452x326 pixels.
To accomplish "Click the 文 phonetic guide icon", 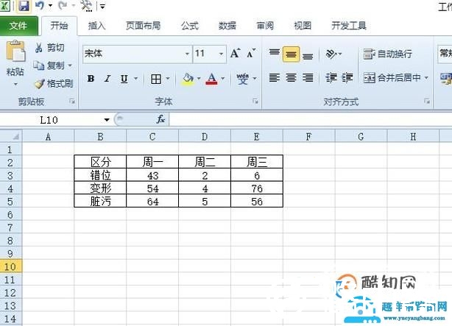I will (242, 79).
